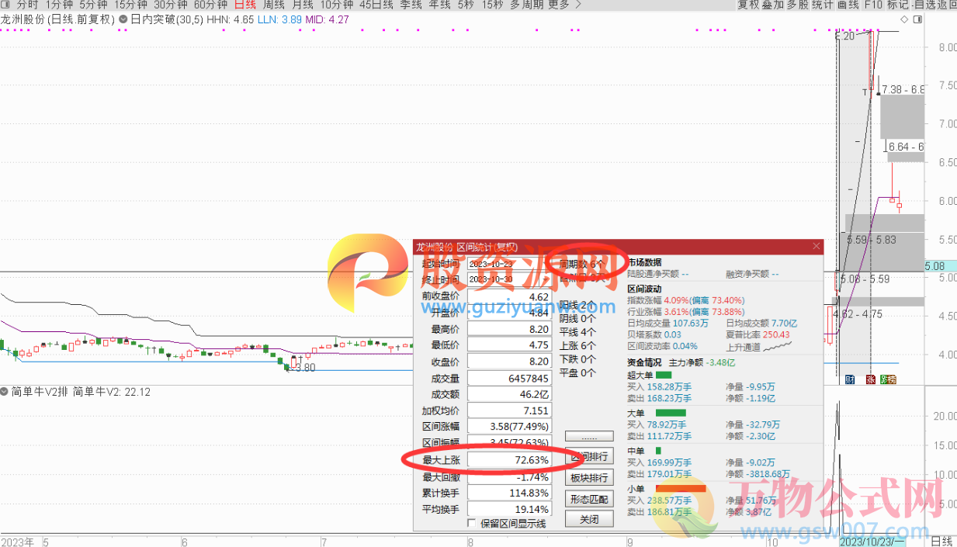
Task: Close the 区间统计 dialog with the X
Action: [816, 247]
